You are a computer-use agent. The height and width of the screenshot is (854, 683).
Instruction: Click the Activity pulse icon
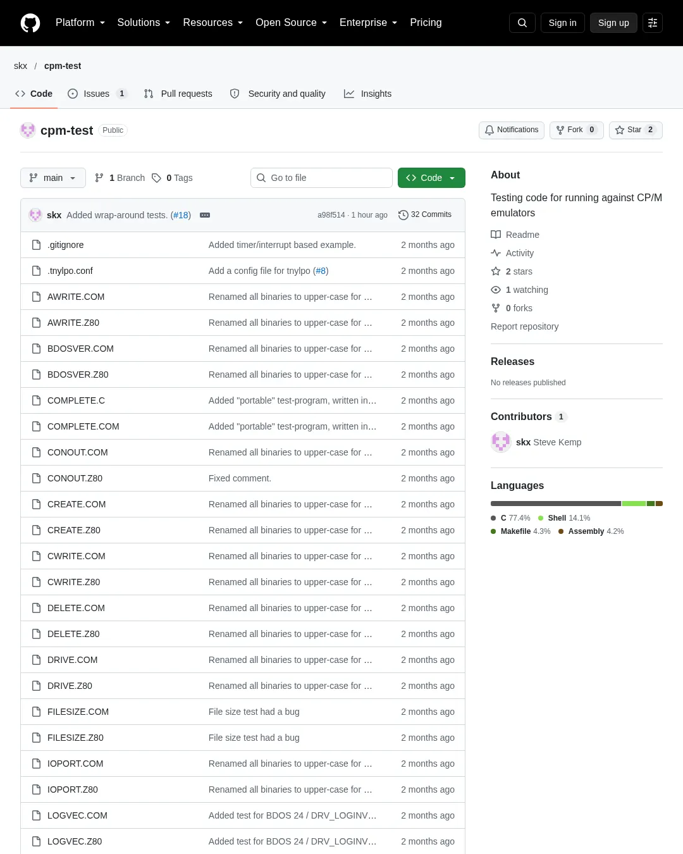point(496,253)
